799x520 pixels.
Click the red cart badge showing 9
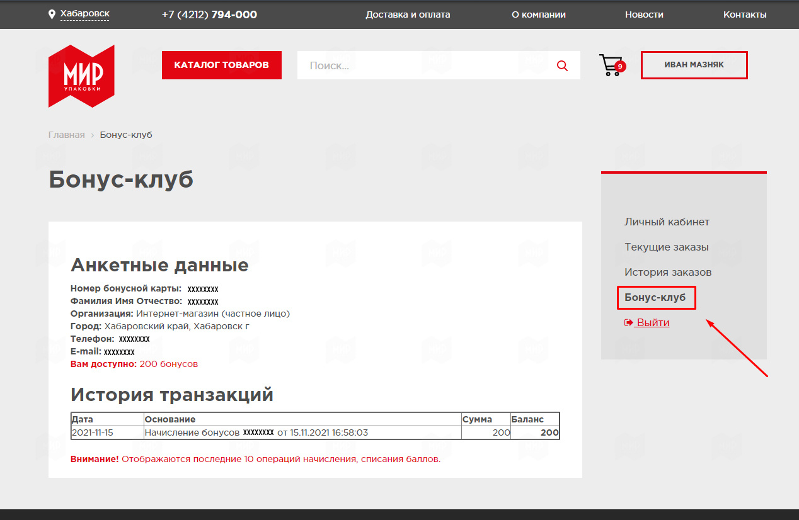(620, 66)
